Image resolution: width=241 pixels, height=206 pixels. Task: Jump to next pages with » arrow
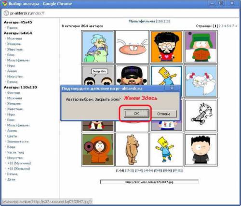click(236, 26)
